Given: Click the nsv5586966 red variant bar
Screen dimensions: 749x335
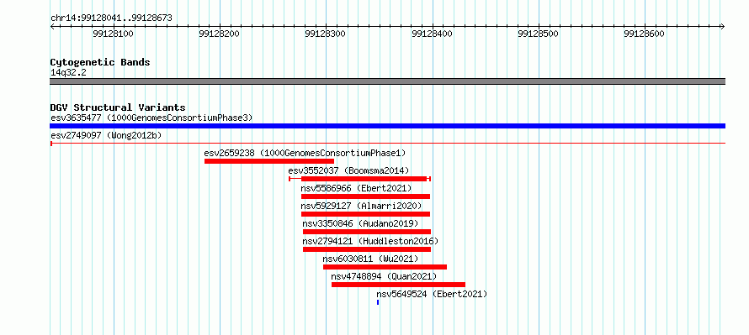Looking at the screenshot, I should point(365,196).
